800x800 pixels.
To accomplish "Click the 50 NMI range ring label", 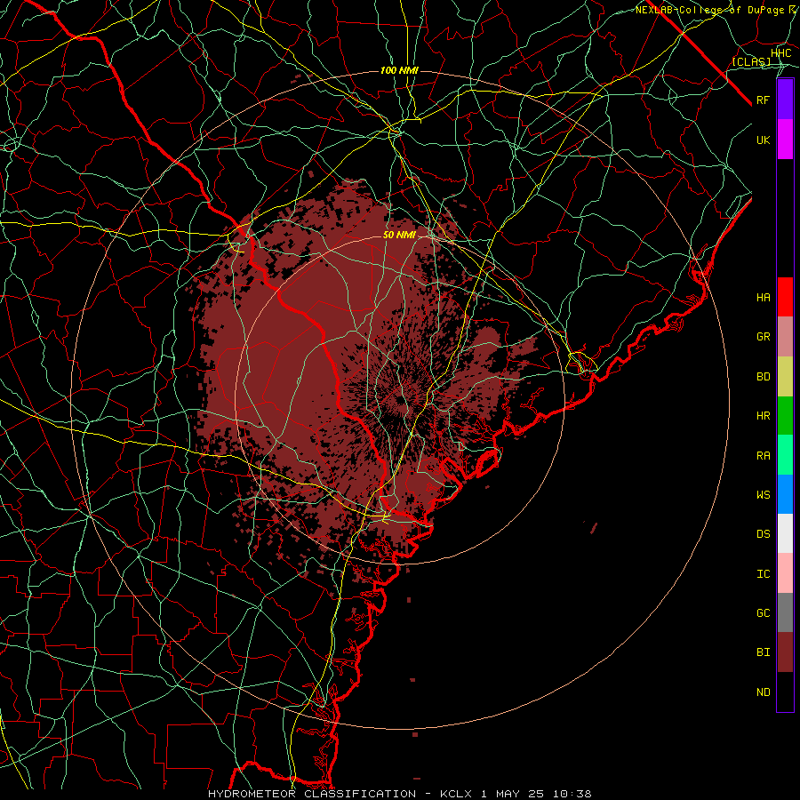I will pyautogui.click(x=399, y=235).
